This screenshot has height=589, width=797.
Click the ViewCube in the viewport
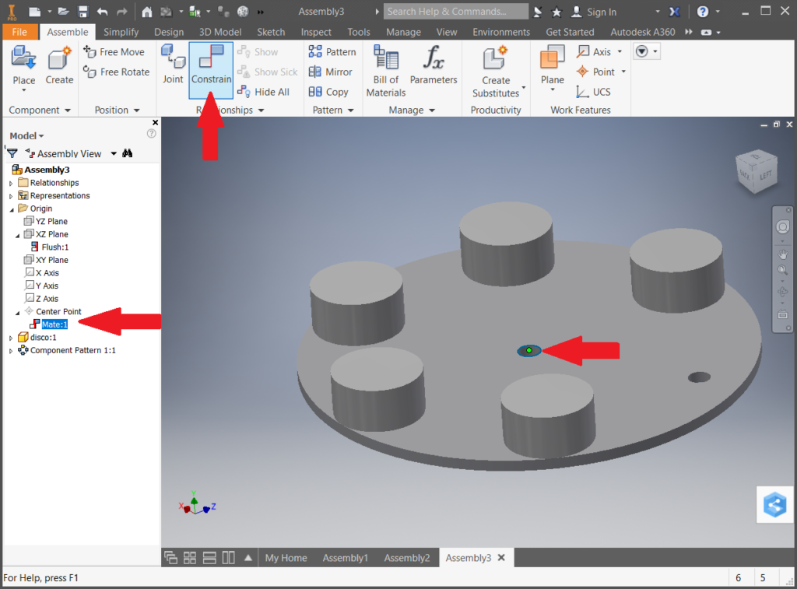tap(754, 171)
